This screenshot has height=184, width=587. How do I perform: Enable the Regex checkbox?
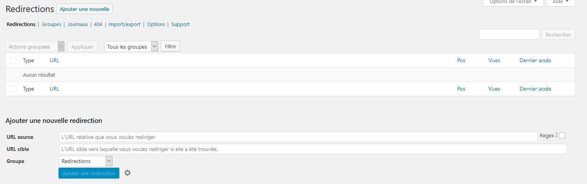click(x=562, y=135)
